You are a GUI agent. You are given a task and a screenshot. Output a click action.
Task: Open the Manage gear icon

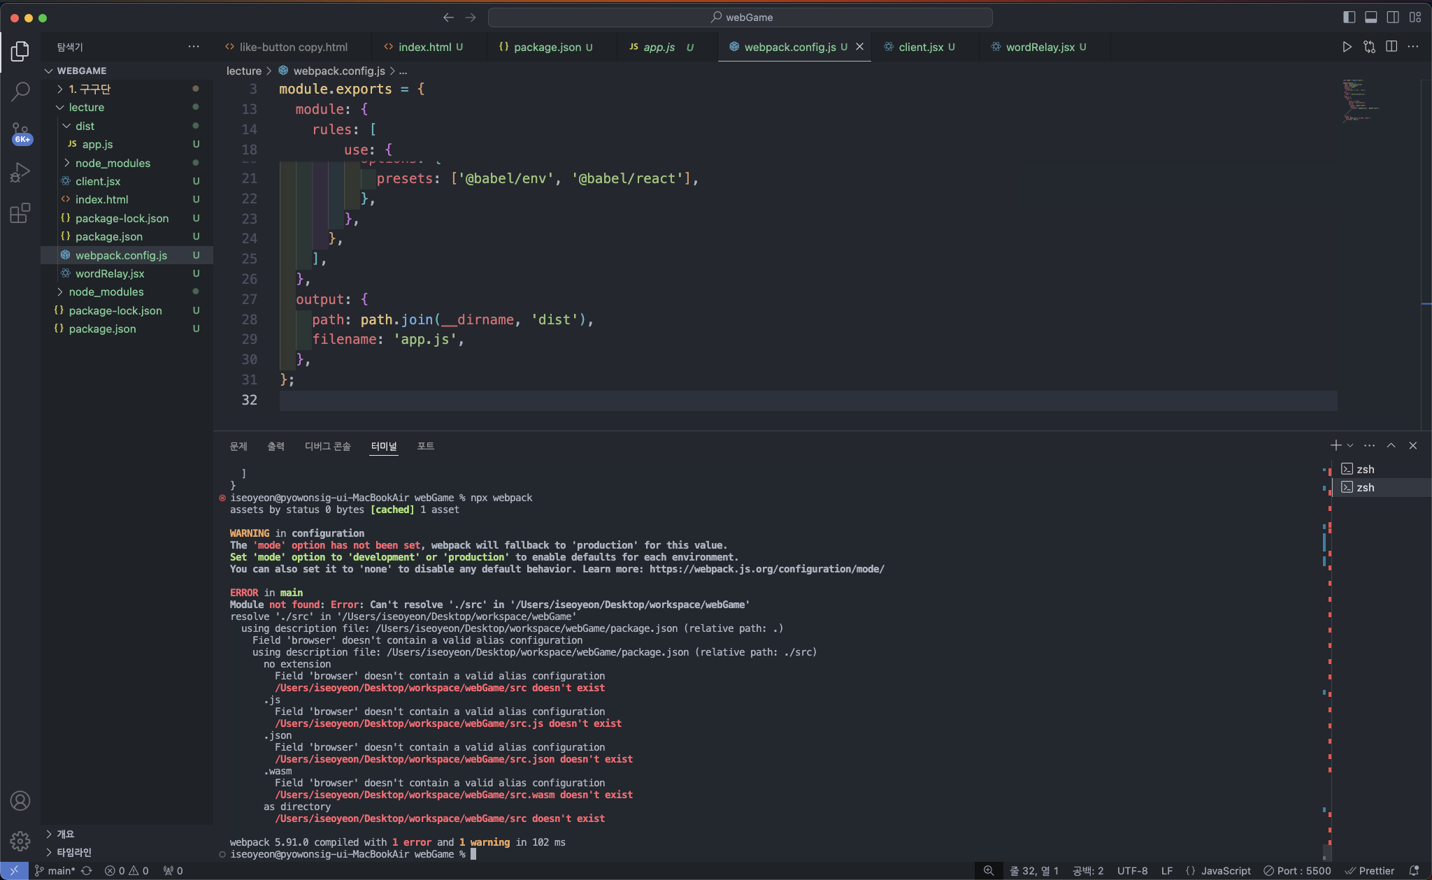pos(20,840)
